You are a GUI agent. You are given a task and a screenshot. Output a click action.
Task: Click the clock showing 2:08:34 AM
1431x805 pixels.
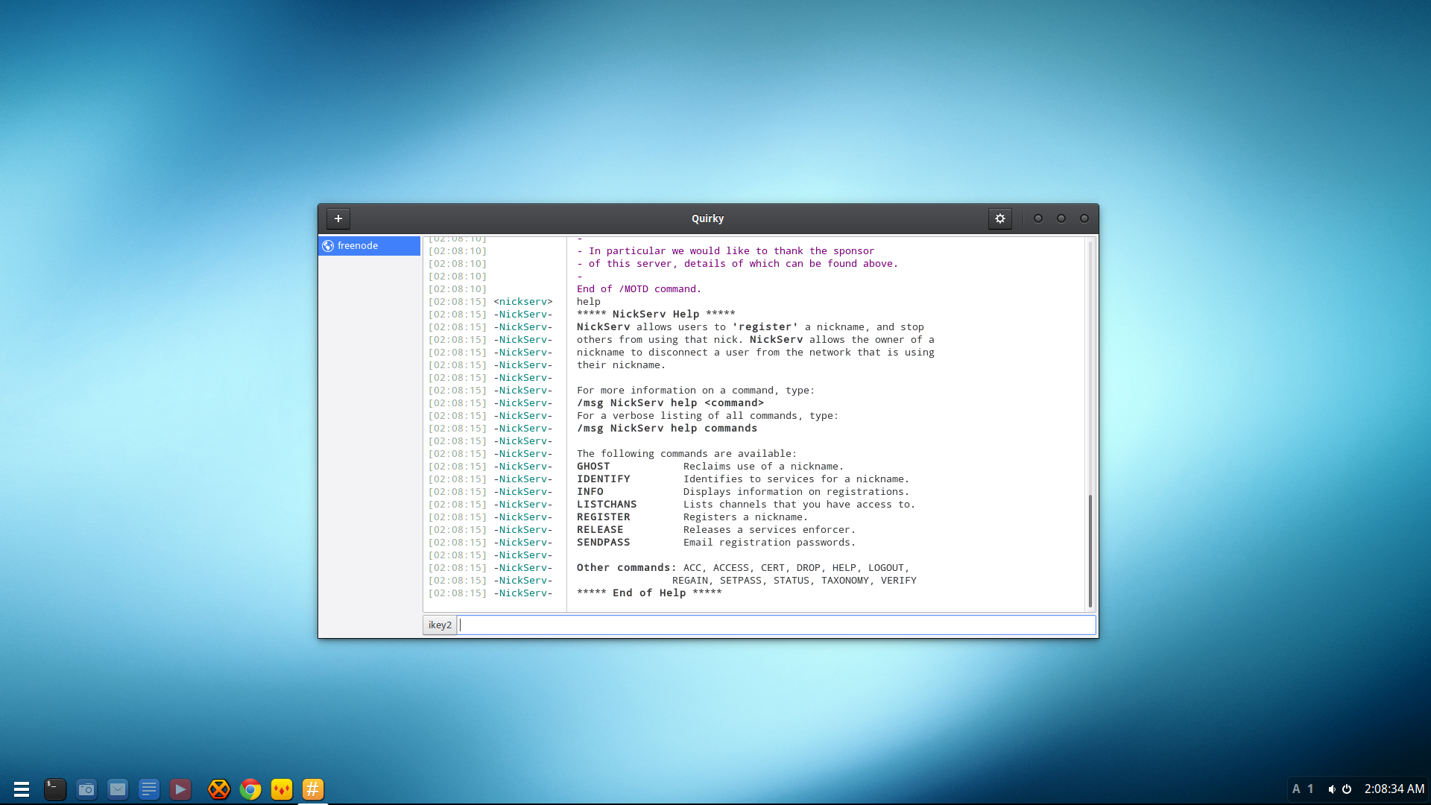(1394, 789)
